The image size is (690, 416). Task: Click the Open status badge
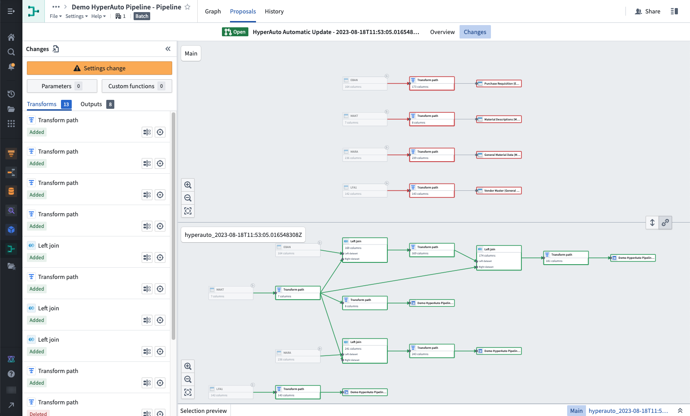click(x=235, y=32)
